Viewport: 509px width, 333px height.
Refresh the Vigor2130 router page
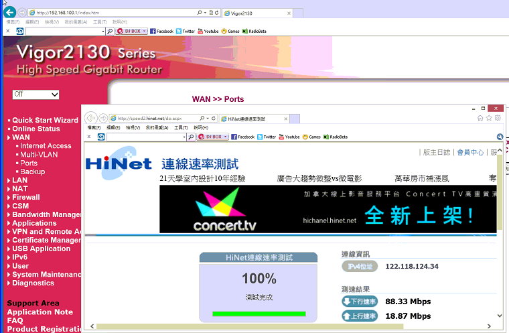[217, 13]
